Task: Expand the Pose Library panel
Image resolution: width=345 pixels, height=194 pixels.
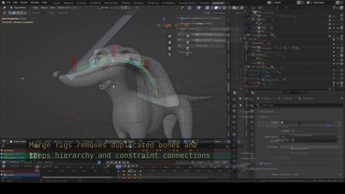Action: [185, 52]
